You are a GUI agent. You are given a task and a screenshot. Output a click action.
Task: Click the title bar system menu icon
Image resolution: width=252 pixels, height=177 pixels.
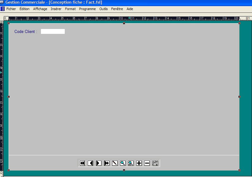[x=2, y=2]
